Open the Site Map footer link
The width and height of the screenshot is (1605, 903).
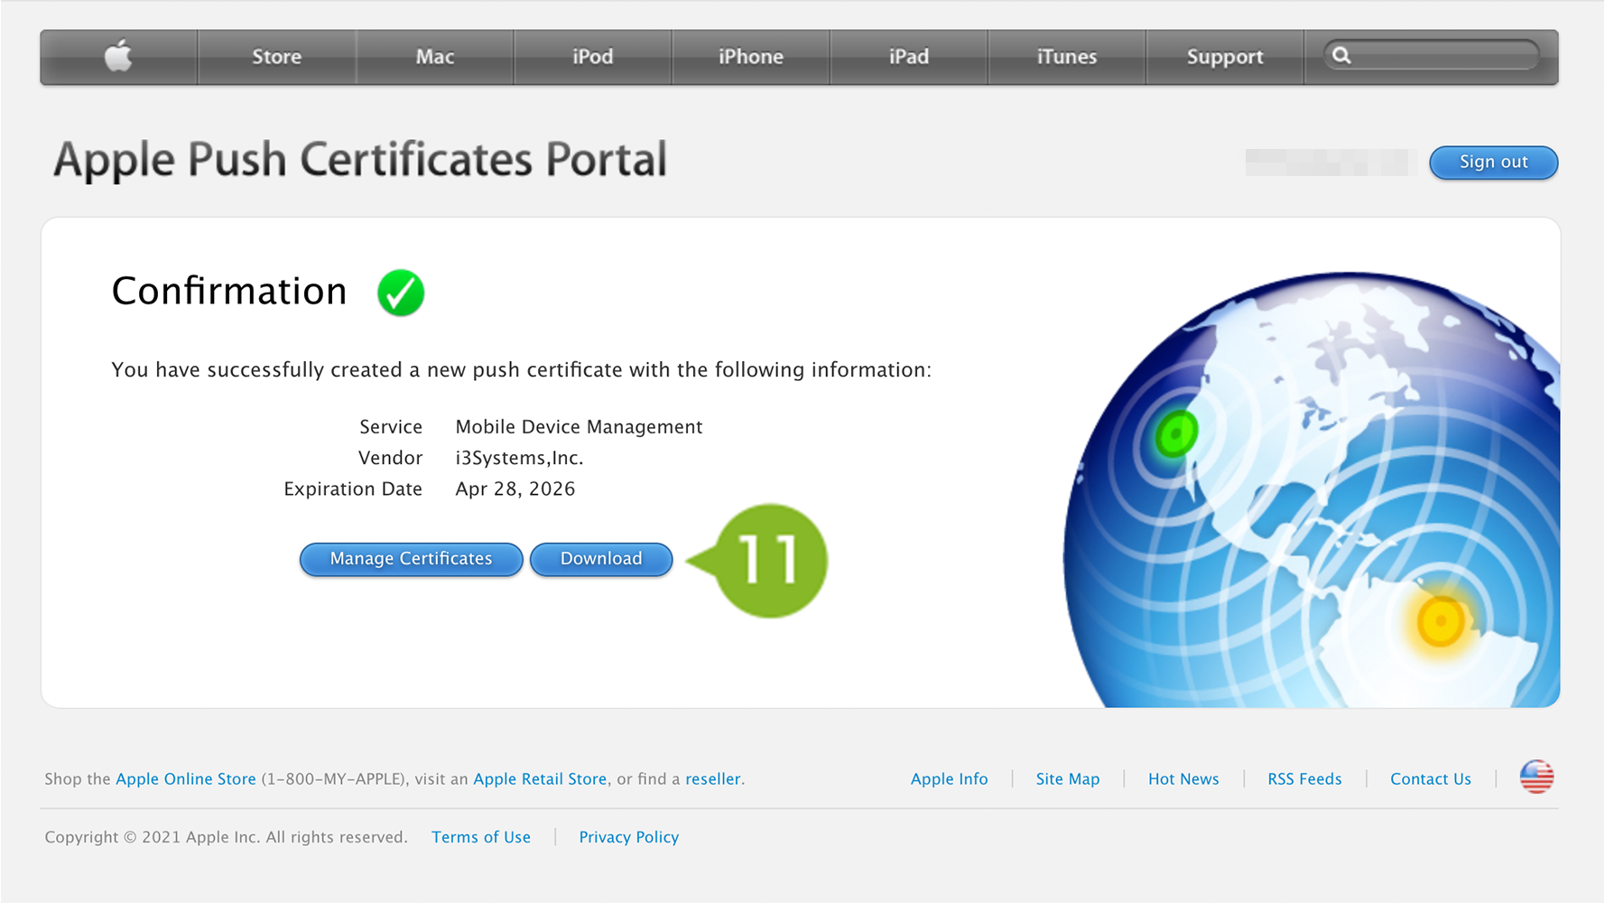(x=1068, y=778)
